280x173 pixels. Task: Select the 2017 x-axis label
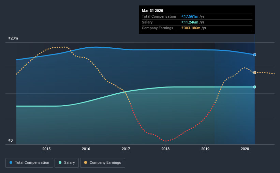click(126, 149)
